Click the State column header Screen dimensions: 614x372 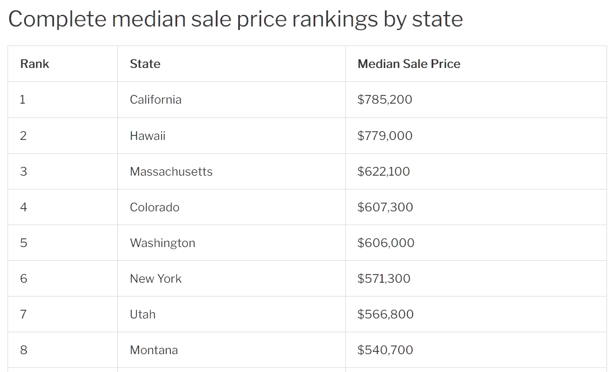(x=145, y=64)
